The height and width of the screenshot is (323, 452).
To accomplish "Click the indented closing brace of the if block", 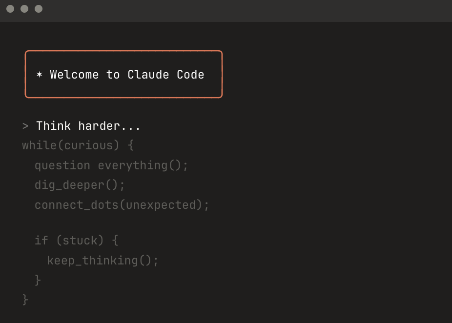I will 38,280.
